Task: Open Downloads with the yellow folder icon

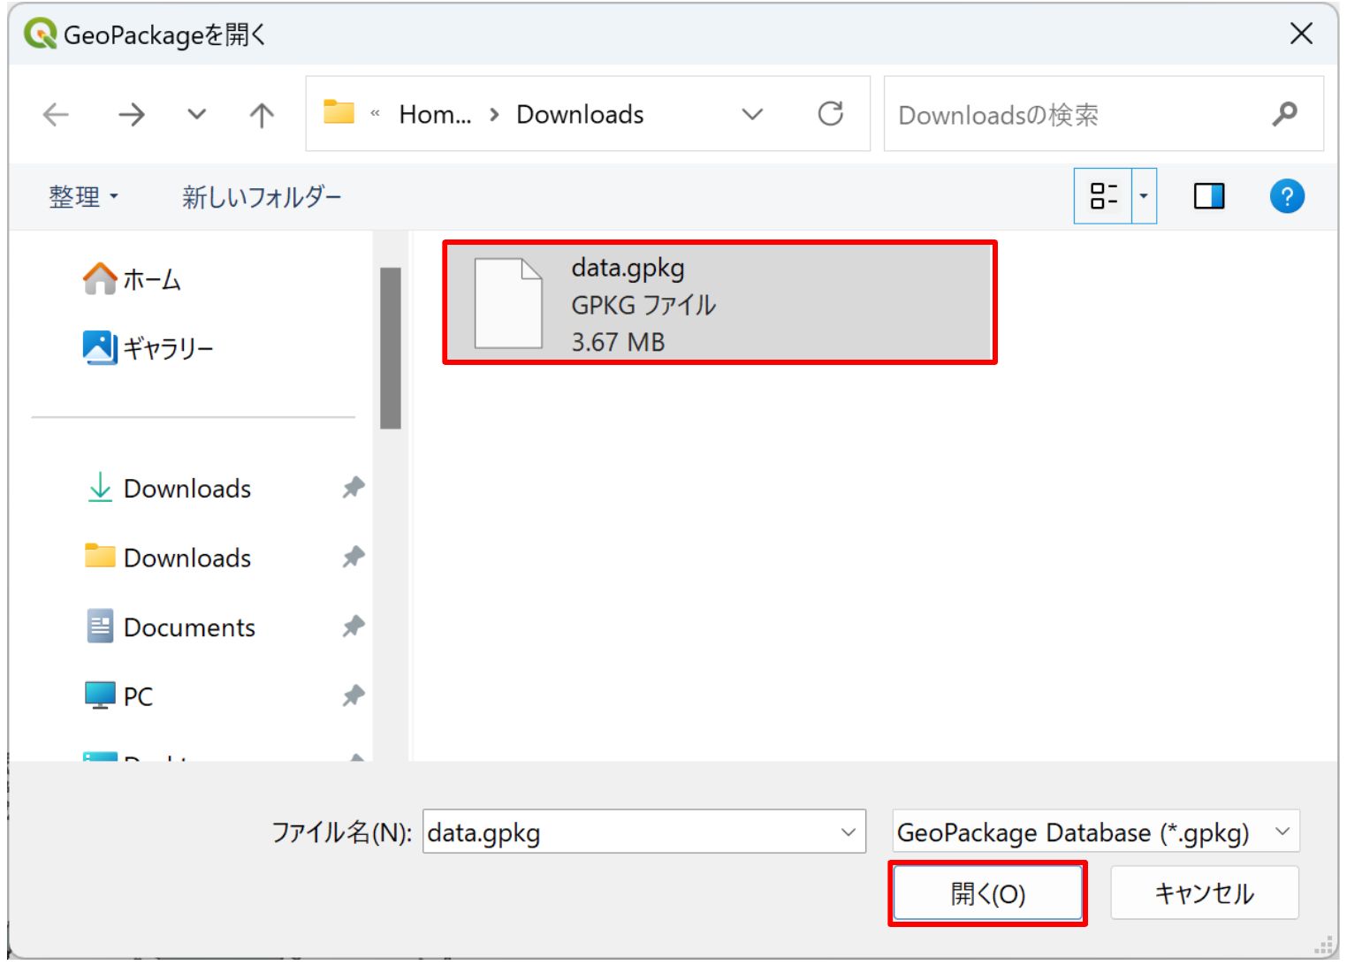Action: point(170,558)
